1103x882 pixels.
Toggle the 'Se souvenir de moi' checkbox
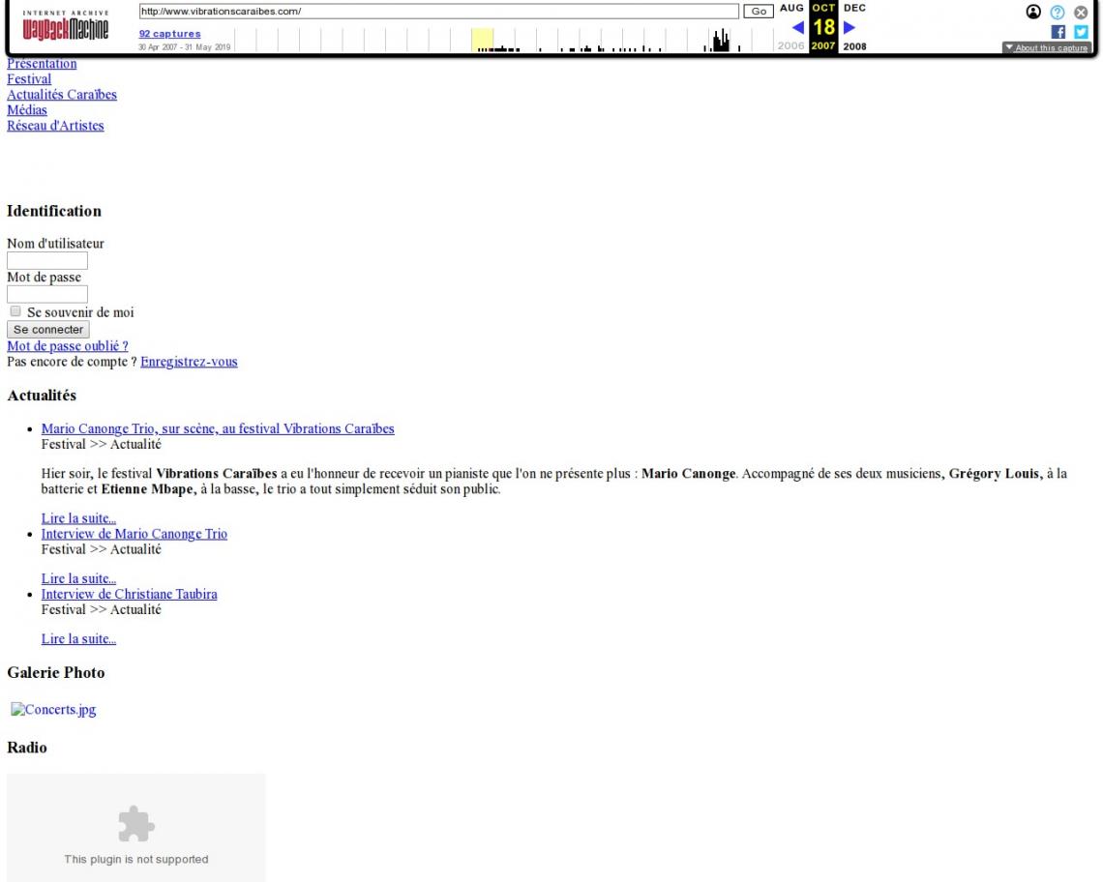pos(15,310)
